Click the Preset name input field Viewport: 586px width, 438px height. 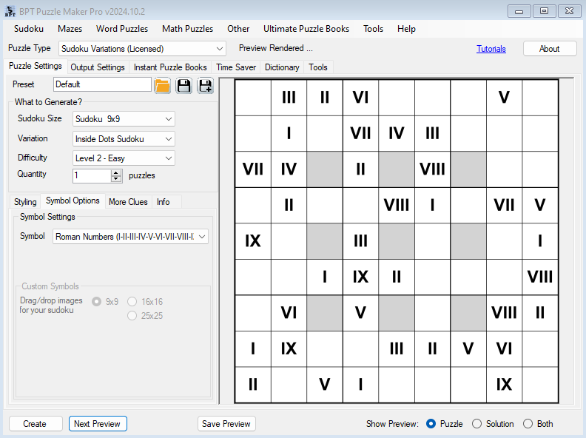point(102,84)
